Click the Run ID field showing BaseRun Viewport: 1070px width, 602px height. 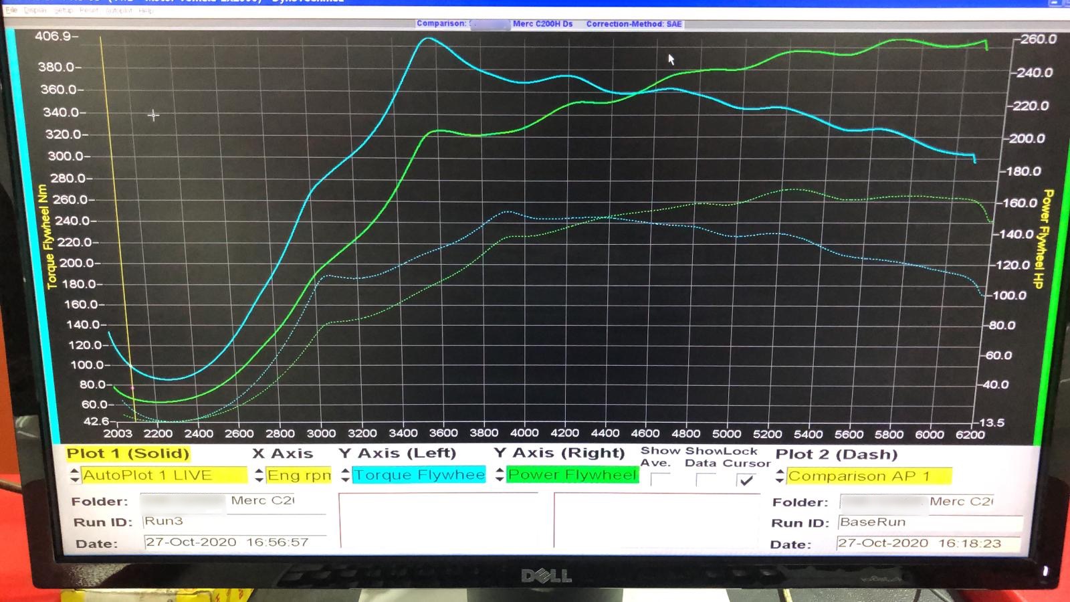930,523
